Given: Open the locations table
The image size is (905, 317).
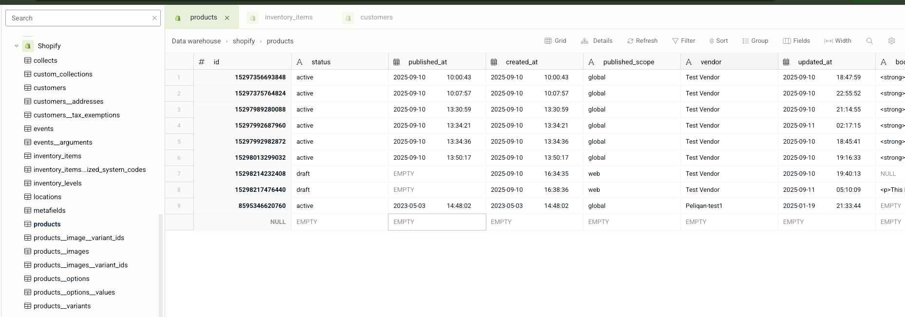Looking at the screenshot, I should (x=47, y=197).
